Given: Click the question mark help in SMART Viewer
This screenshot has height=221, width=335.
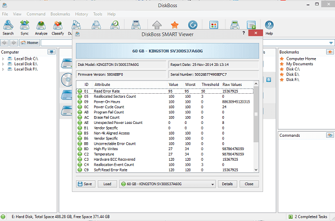Looking at the screenshot, I should (x=244, y=33).
